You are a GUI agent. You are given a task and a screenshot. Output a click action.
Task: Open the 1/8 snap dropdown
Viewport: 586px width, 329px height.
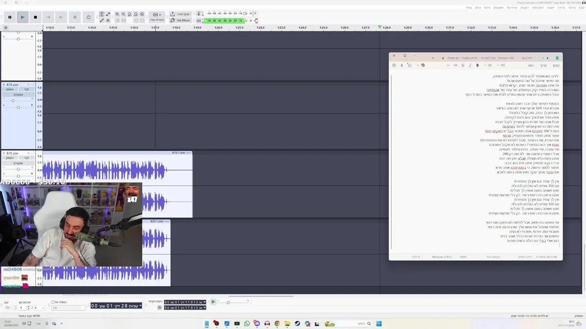[x=68, y=308]
